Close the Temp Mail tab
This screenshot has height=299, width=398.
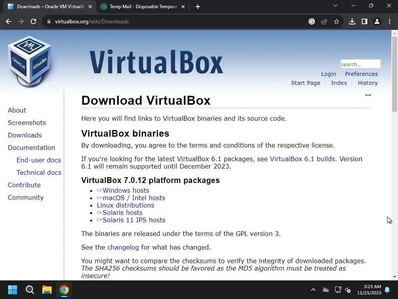[x=183, y=7]
